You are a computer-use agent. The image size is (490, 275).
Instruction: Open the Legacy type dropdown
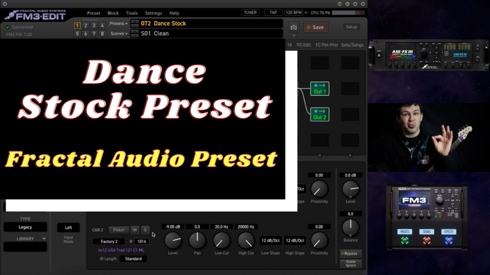pos(25,227)
